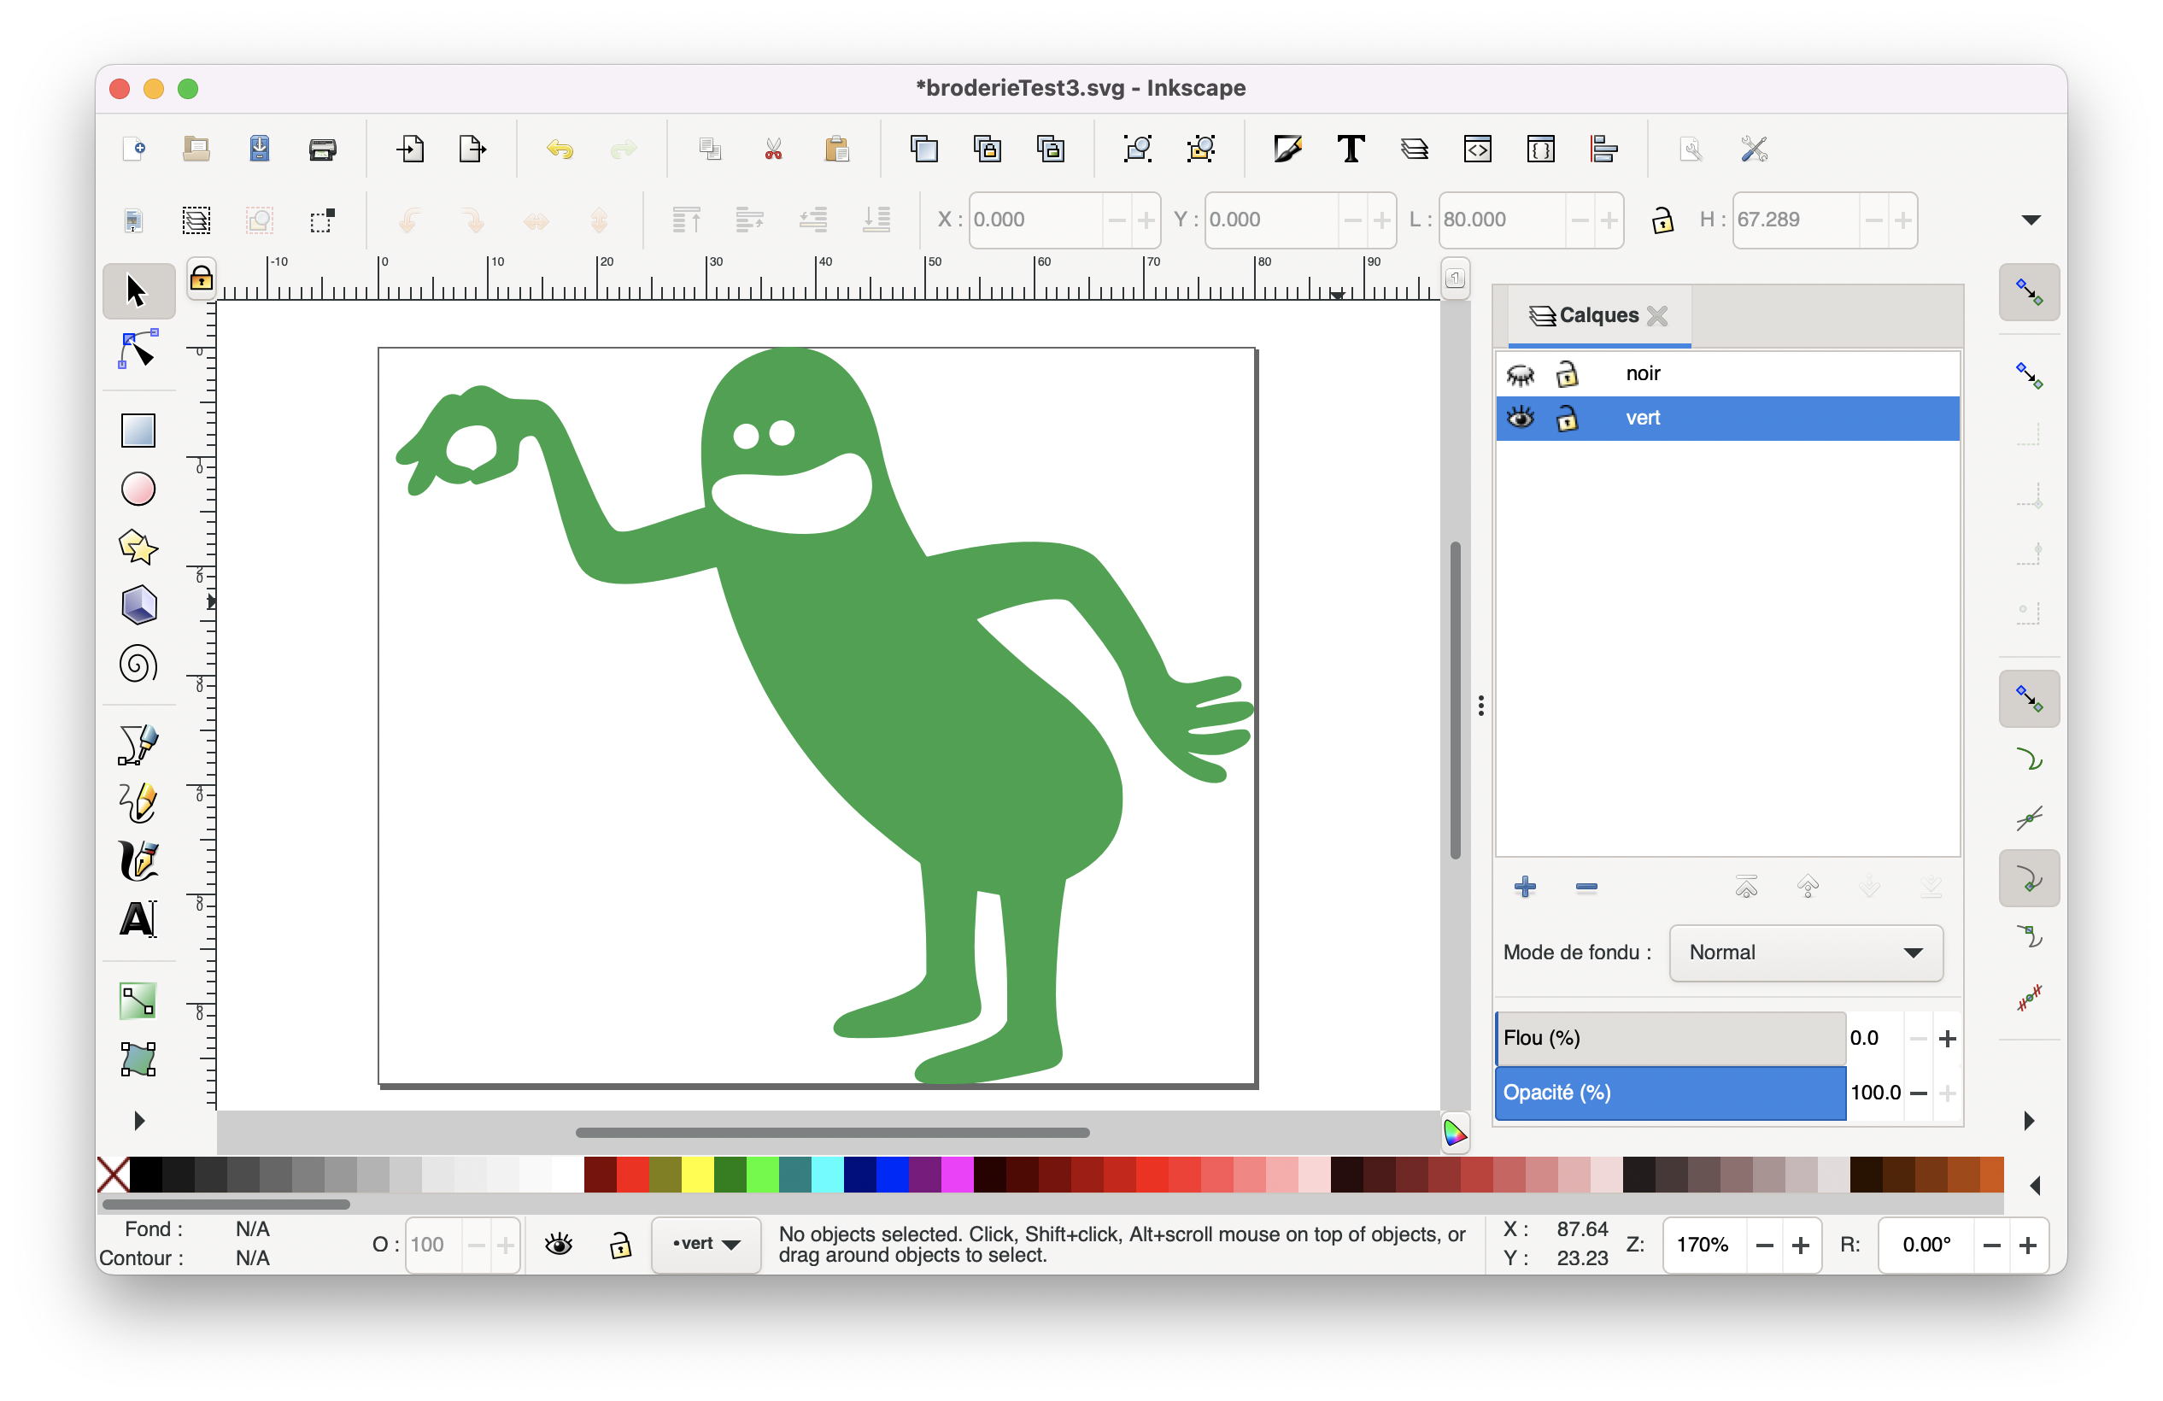Pick the yellow swatch in palette
Screen dimensions: 2163x1401
(x=697, y=1175)
